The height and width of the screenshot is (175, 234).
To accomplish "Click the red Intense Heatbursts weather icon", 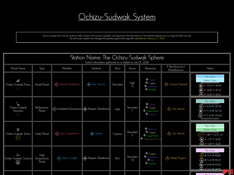I will click(x=56, y=84).
